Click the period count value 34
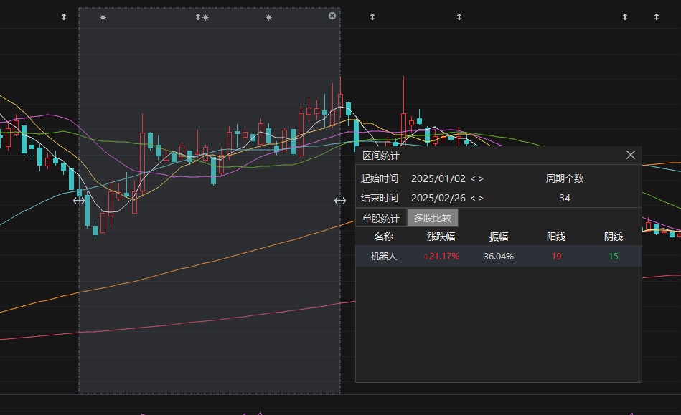This screenshot has height=415, width=681. (565, 198)
